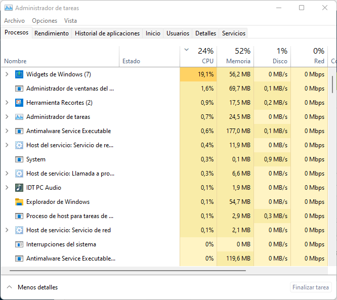This screenshot has width=337, height=300.
Task: Expand Host del servicio: Servicio de re... row
Action: (x=7, y=145)
